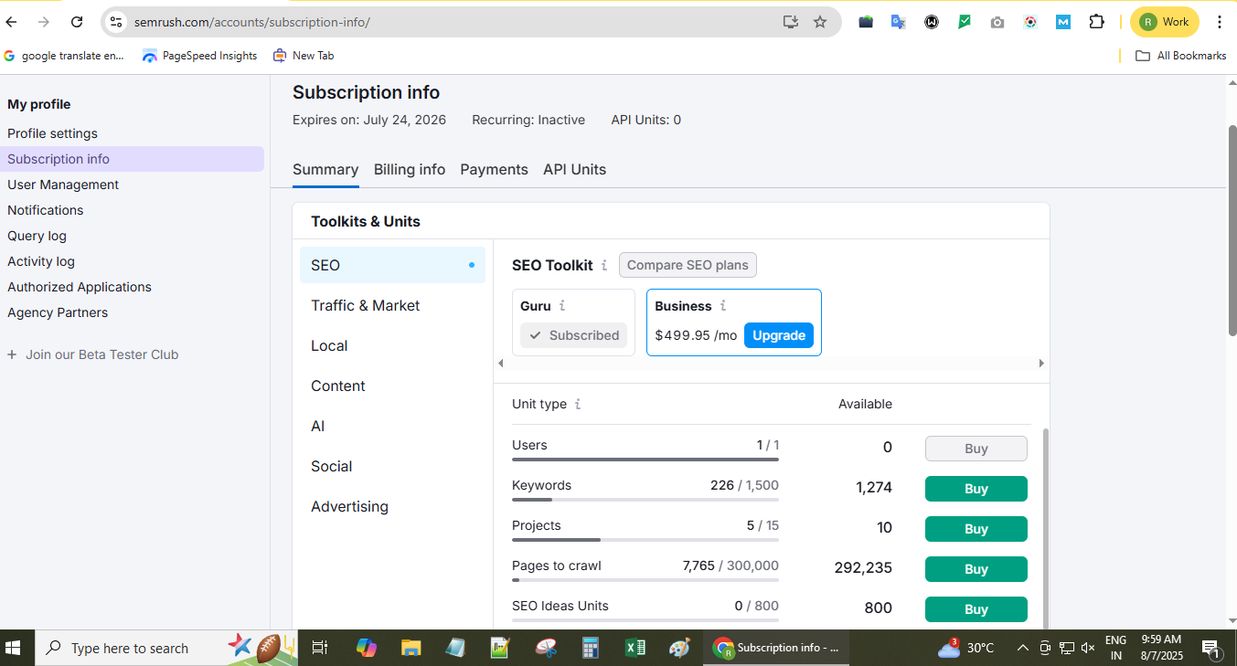The height and width of the screenshot is (666, 1237).
Task: Open the Windows Start menu
Action: coord(13,648)
